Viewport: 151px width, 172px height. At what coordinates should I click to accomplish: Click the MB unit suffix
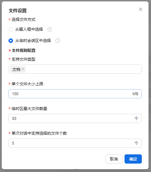coord(135,94)
